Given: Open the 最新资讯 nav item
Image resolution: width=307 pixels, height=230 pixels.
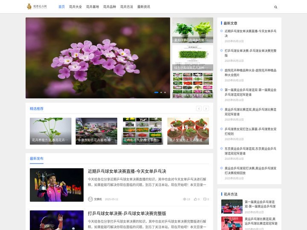Looking at the screenshot, I should coord(144,7).
